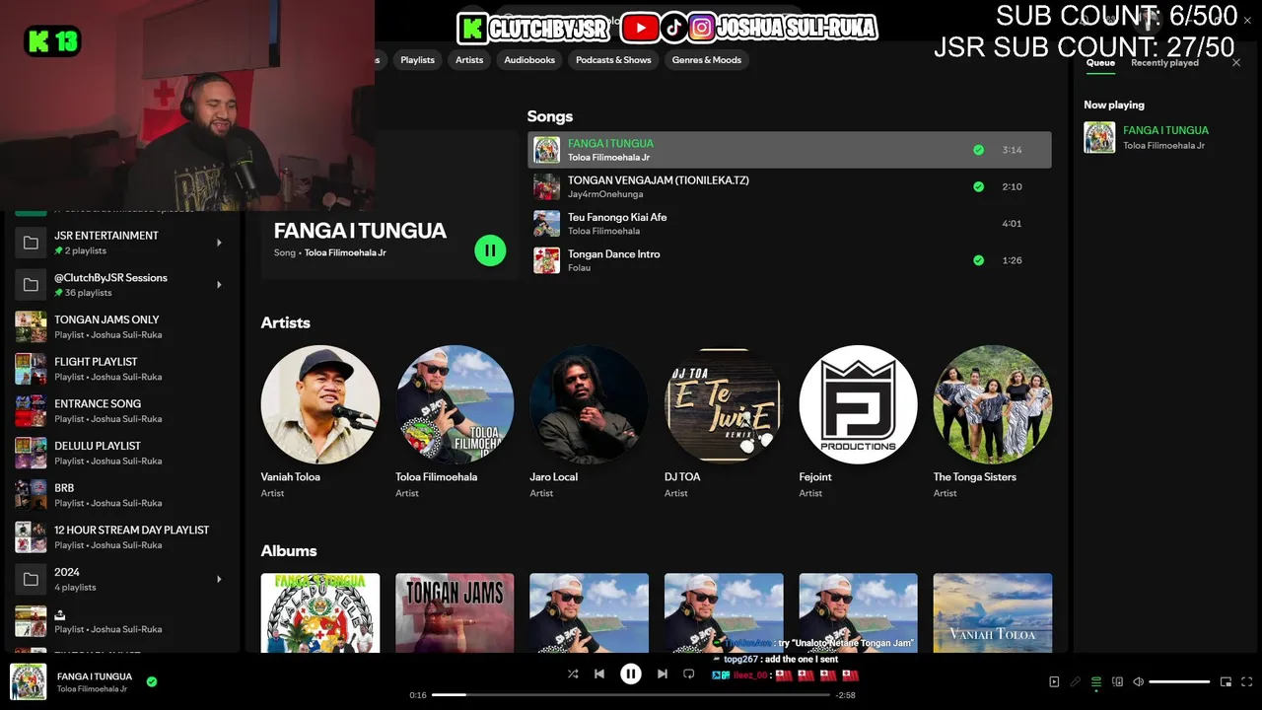Viewport: 1262px width, 710px height.
Task: Switch to the Queue tab
Action: pyautogui.click(x=1100, y=63)
